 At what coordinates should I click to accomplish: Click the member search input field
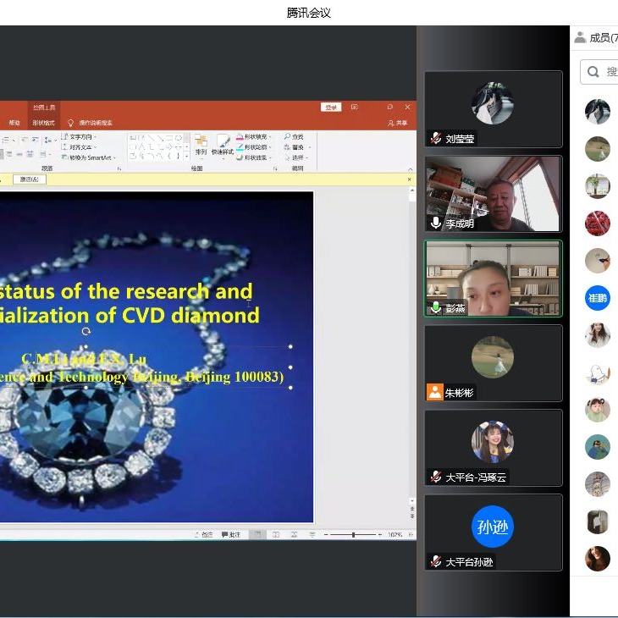point(605,72)
